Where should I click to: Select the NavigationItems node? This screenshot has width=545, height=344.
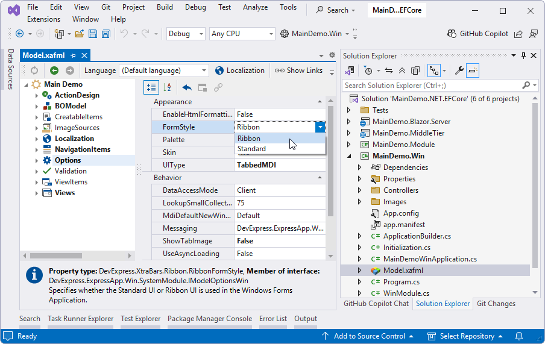click(83, 149)
